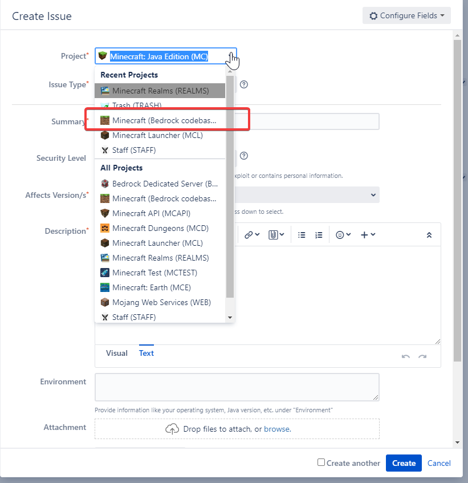Toggle the Create another checkbox
The image size is (468, 483).
tap(321, 462)
